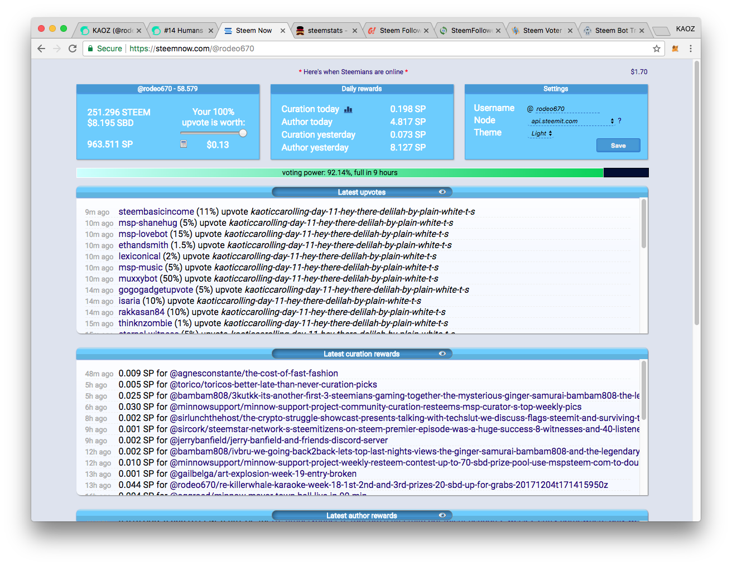Switch to the #14 Humans tab
The width and height of the screenshot is (732, 566).
[182, 31]
